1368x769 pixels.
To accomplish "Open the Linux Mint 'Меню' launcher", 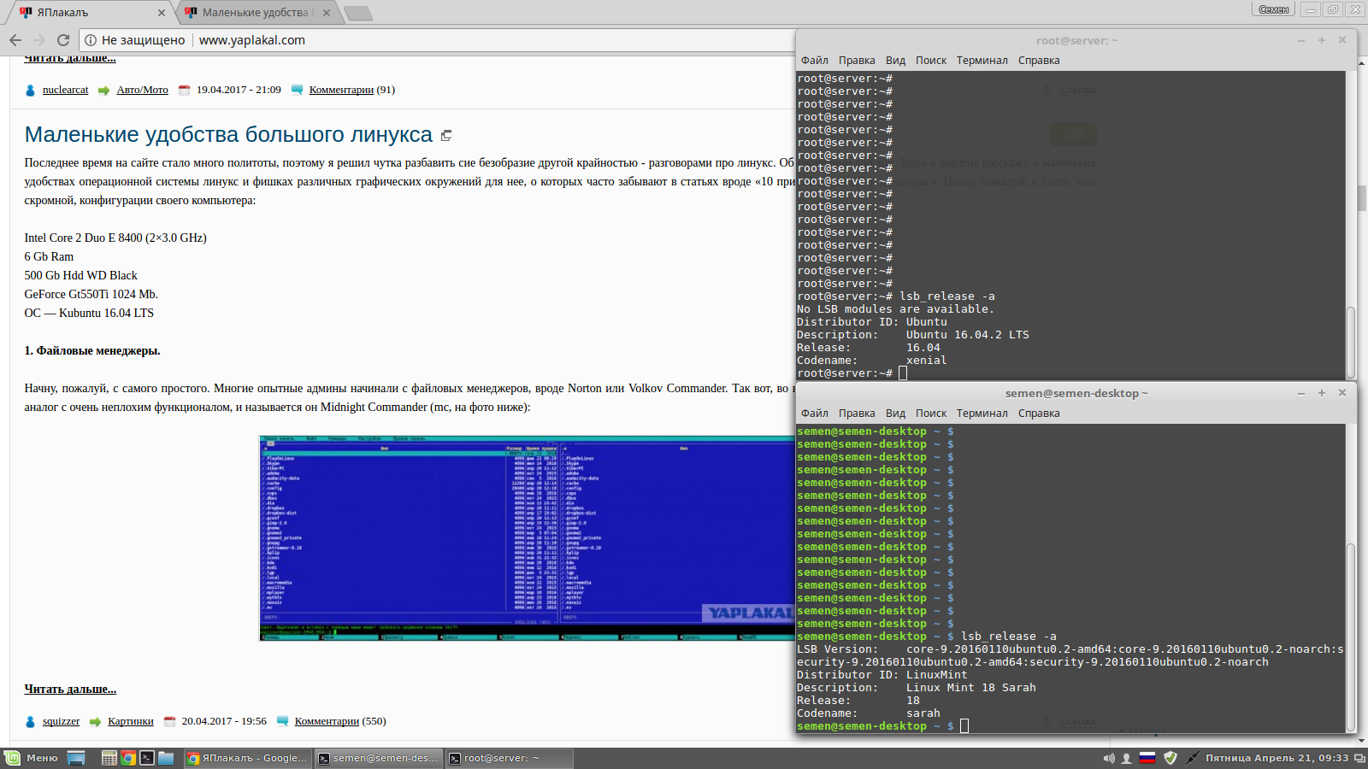I will coord(32,758).
